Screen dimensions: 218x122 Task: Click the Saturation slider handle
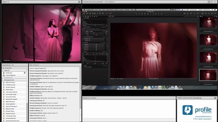(x=96, y=49)
